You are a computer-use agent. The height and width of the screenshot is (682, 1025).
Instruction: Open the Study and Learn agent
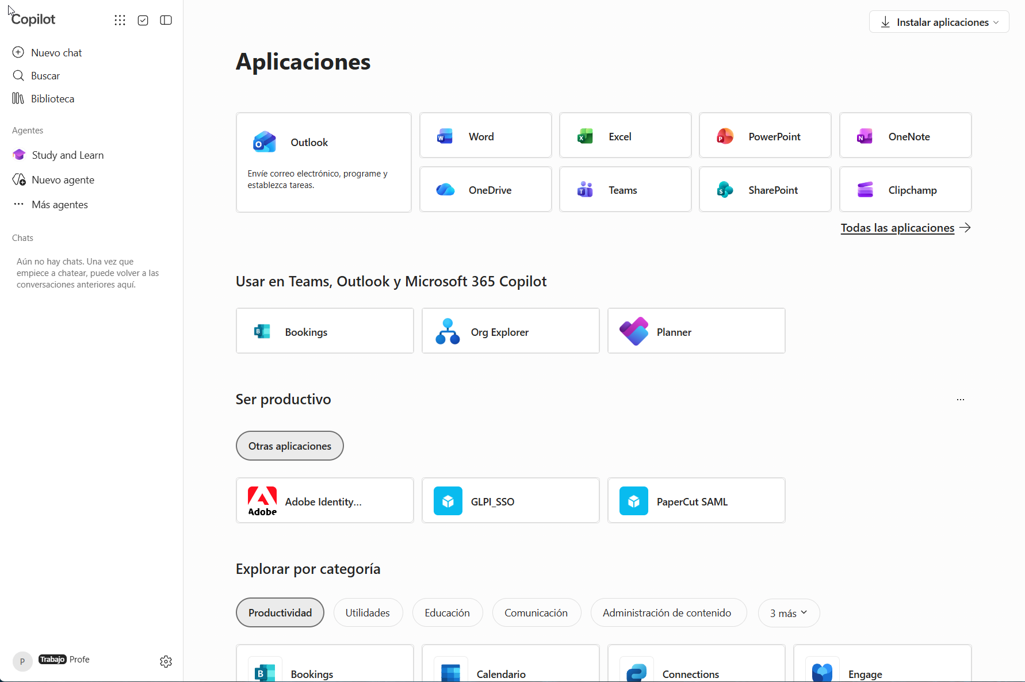[58, 155]
